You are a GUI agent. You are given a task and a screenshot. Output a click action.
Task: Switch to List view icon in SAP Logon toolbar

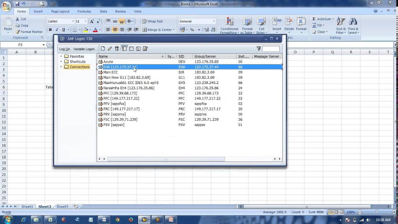pyautogui.click(x=131, y=49)
